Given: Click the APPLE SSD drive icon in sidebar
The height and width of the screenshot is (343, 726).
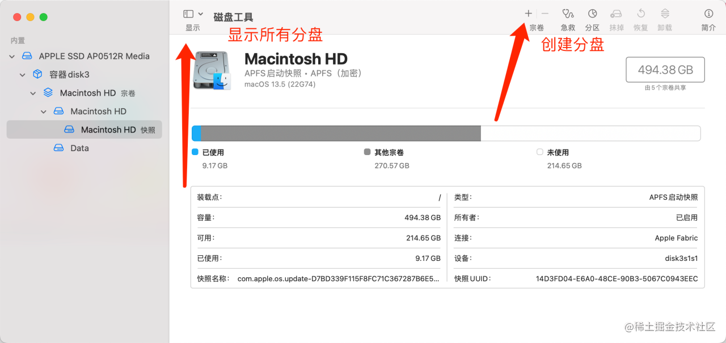Looking at the screenshot, I should (x=27, y=56).
